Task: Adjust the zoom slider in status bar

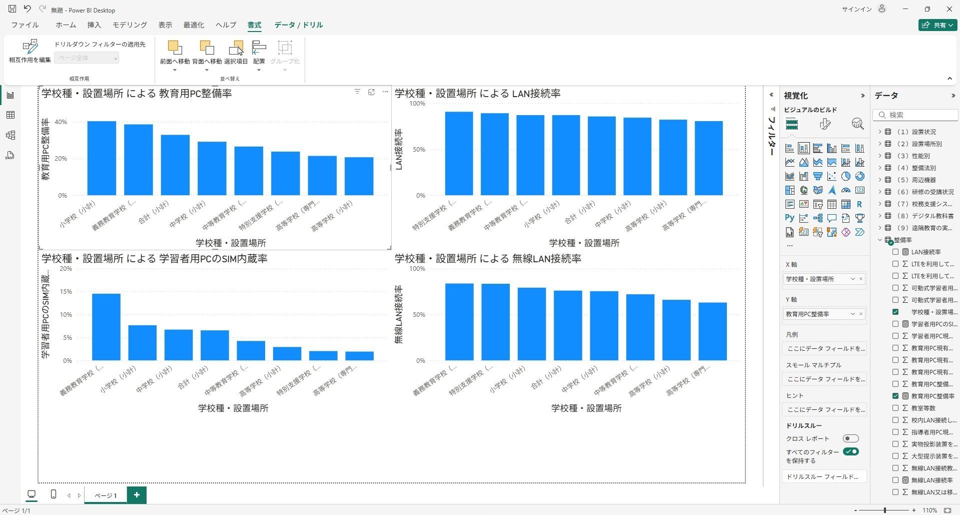Action: (885, 510)
